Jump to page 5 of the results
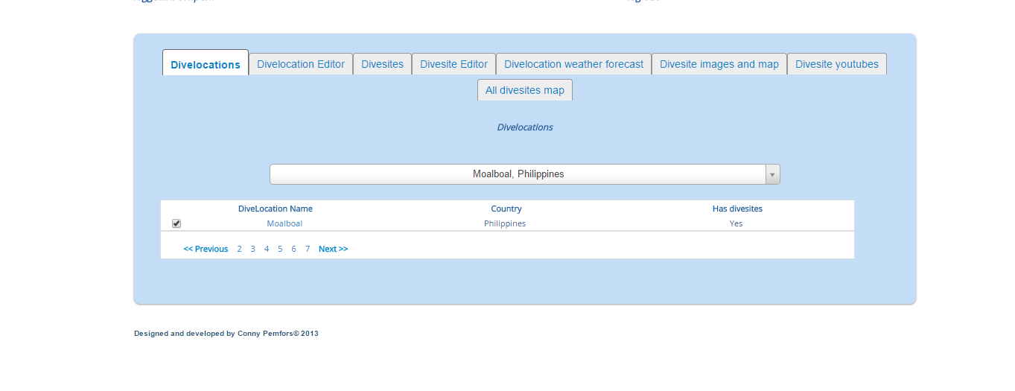This screenshot has height=391, width=1015. (x=280, y=249)
